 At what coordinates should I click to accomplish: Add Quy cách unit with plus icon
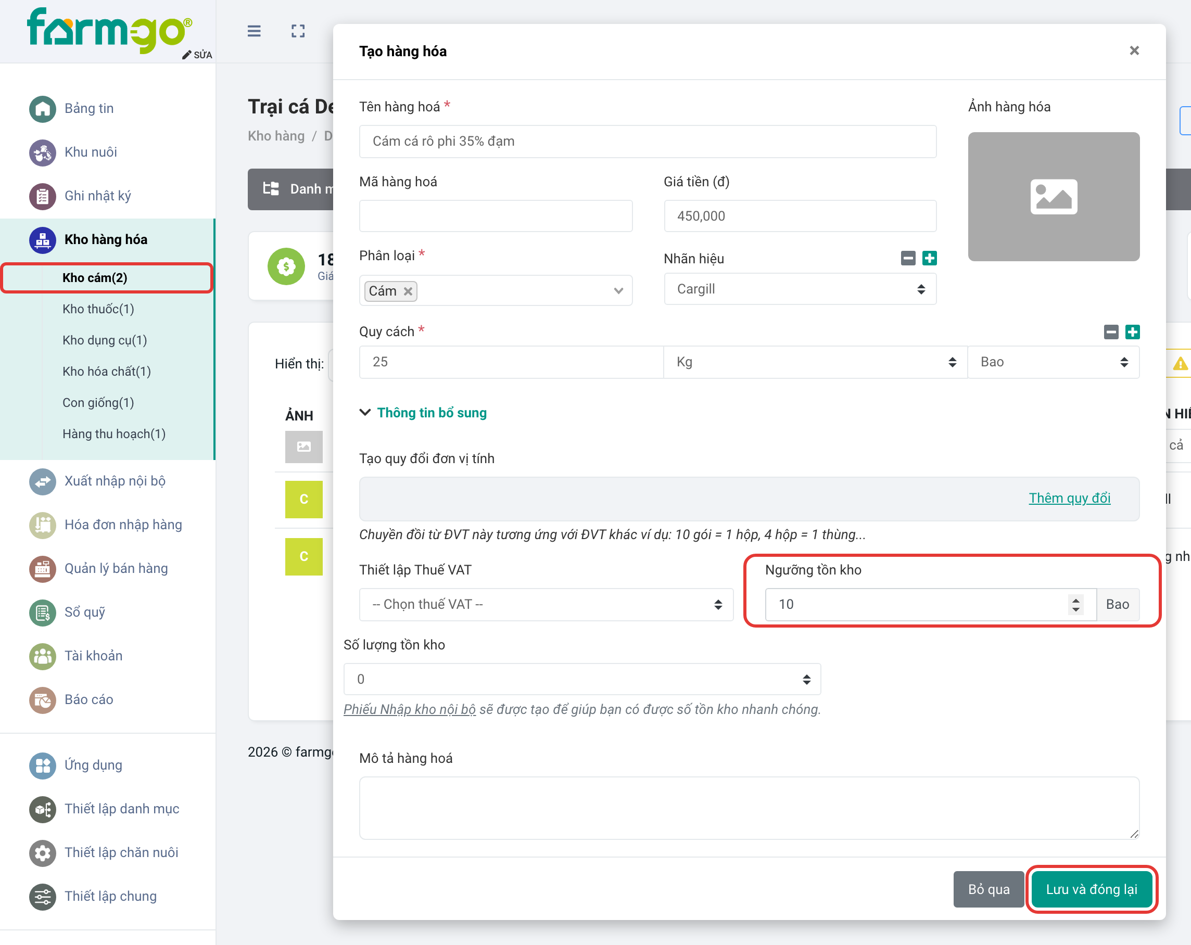point(1132,332)
